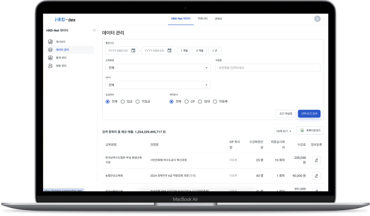This screenshot has width=370, height=216.
Task: Click the edit pencil for 농협안성교육원 row
Action: 316,176
